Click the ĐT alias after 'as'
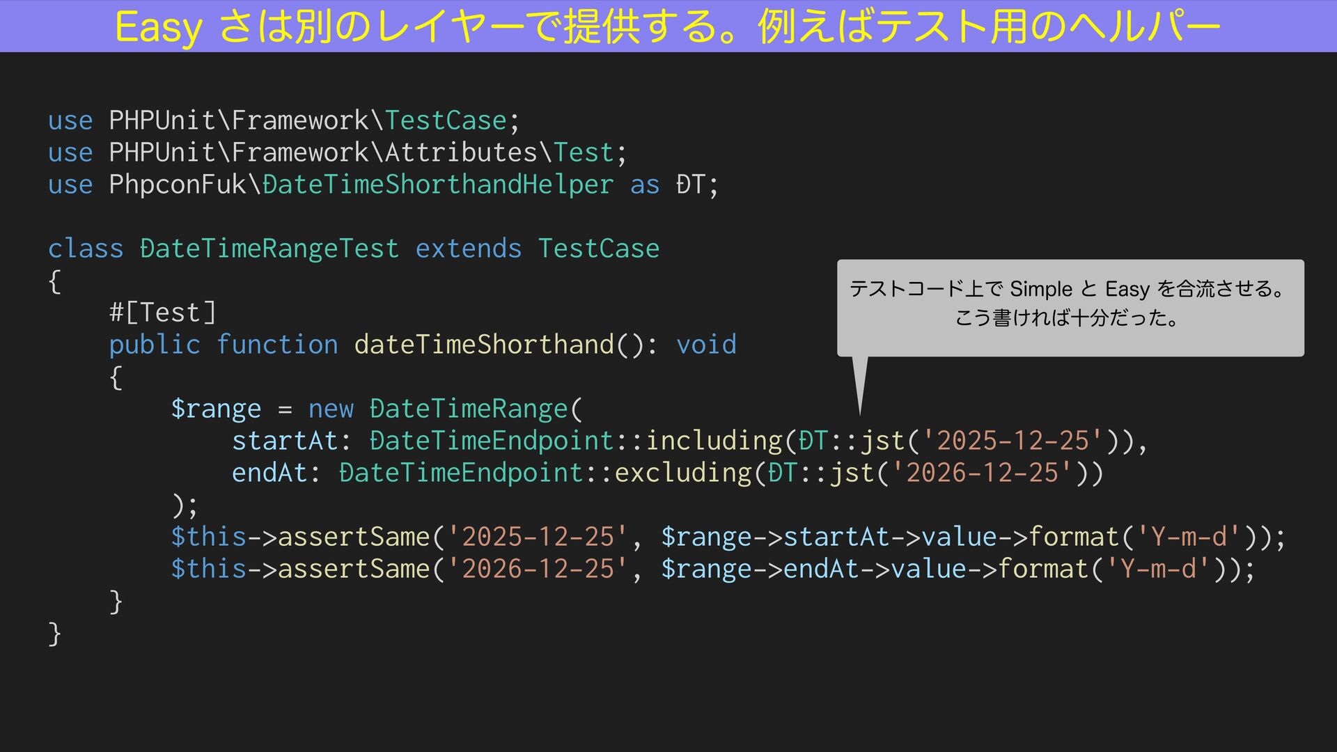The image size is (1337, 752). click(691, 185)
